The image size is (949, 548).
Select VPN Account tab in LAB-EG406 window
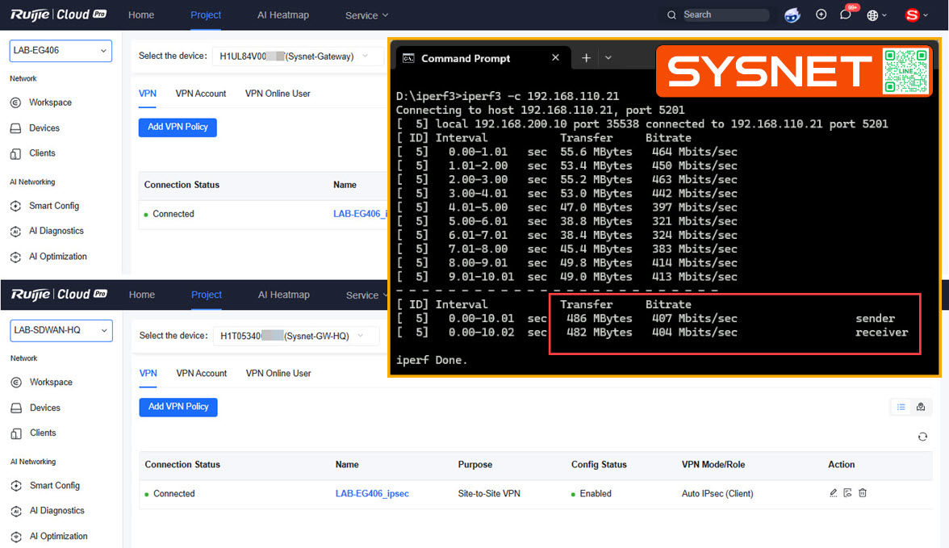pyautogui.click(x=201, y=94)
